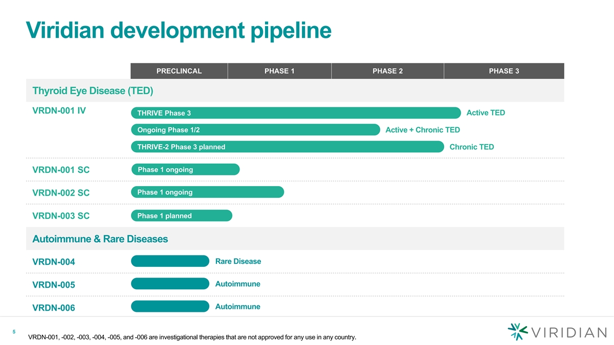Viewport: 614px width, 345px height.
Task: Click the Active + Chronic TED label
Action: (x=422, y=130)
